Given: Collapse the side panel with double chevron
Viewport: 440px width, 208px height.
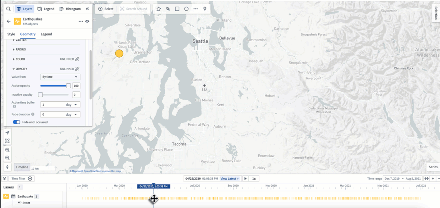Looking at the screenshot, I should (x=87, y=9).
